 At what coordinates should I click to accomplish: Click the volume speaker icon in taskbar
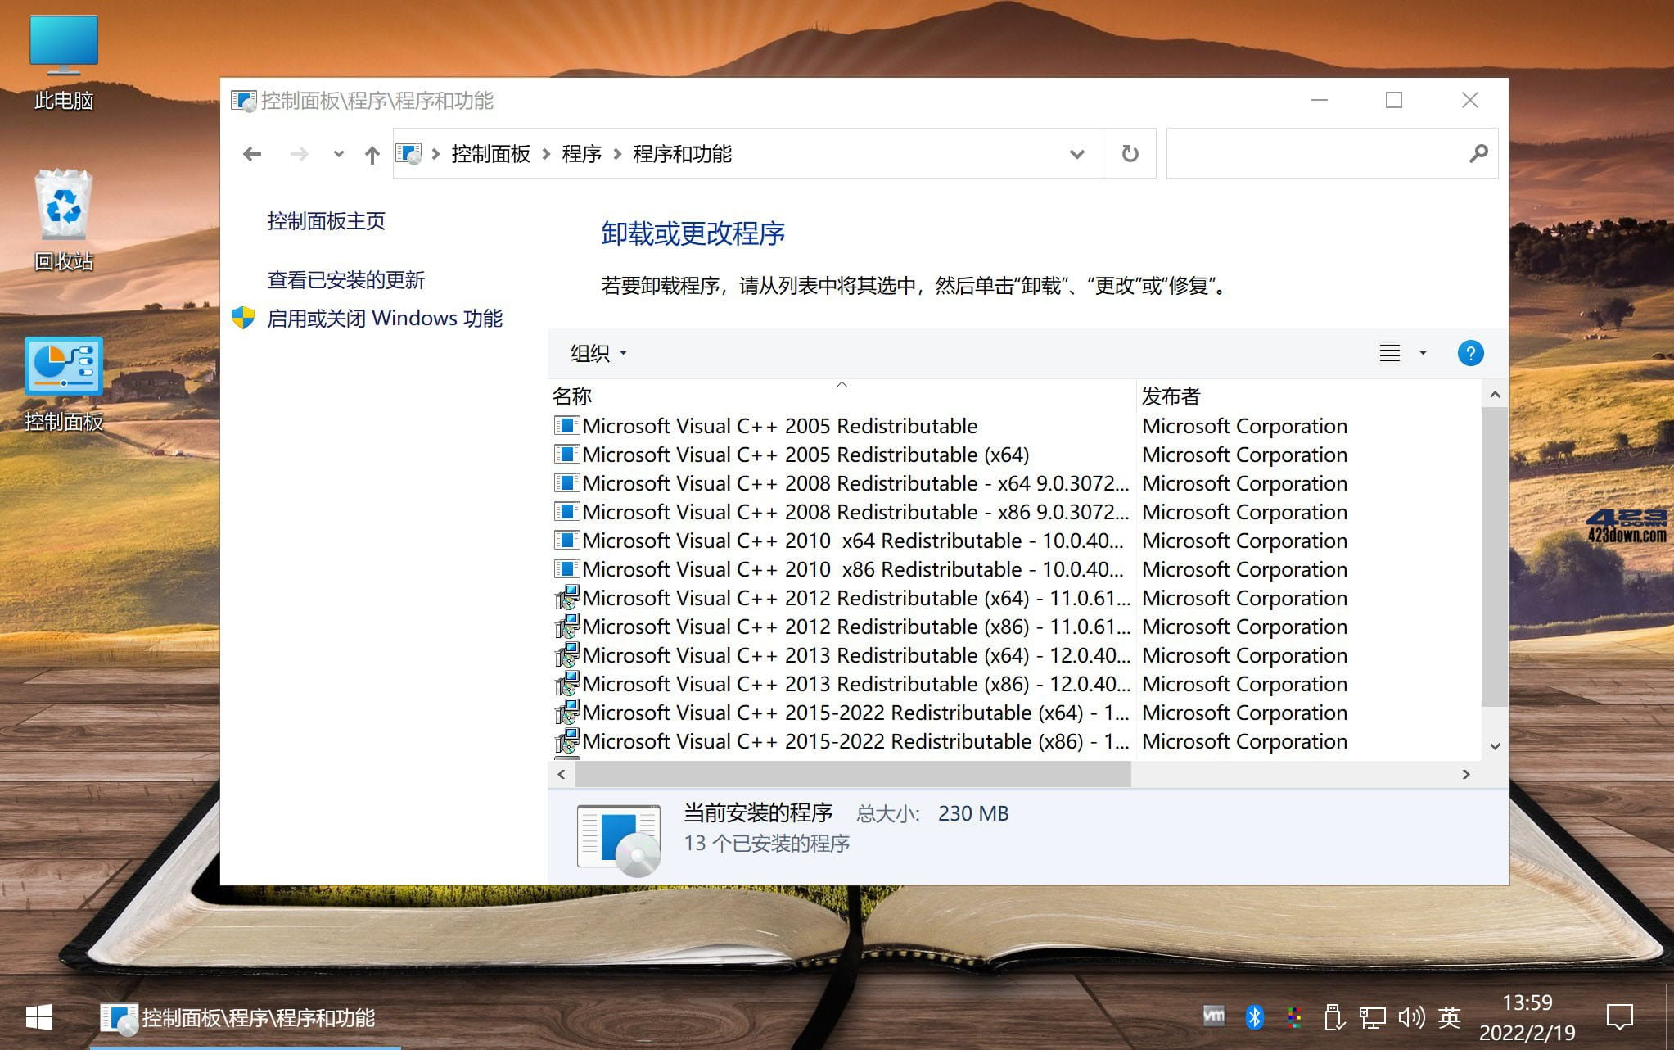1410,1016
